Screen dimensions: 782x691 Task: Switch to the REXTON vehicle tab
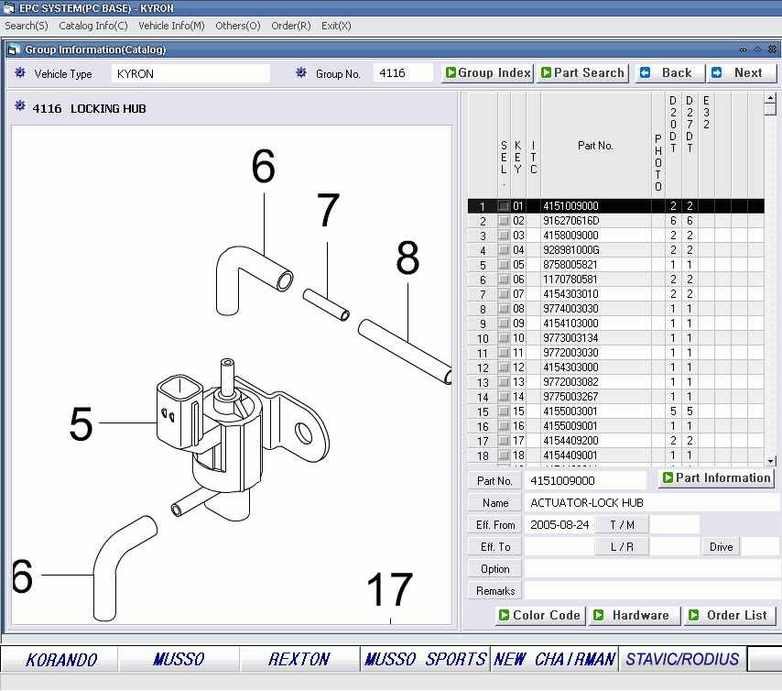(299, 659)
